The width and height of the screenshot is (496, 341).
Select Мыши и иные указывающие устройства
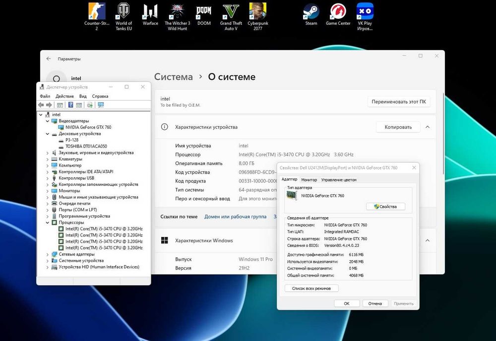pyautogui.click(x=98, y=197)
